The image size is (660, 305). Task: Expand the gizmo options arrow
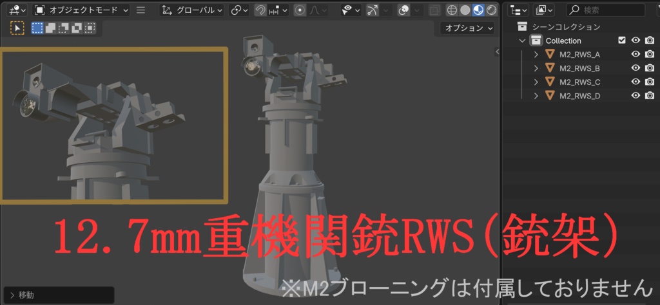pos(385,10)
